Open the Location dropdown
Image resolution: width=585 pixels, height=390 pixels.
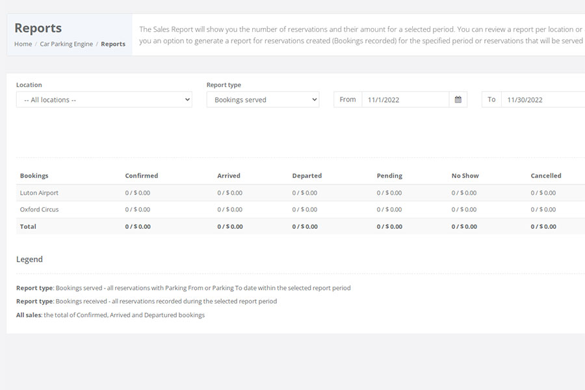pos(104,99)
